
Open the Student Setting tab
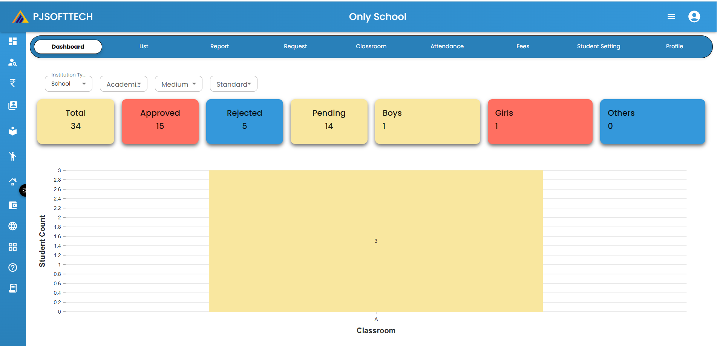point(599,46)
